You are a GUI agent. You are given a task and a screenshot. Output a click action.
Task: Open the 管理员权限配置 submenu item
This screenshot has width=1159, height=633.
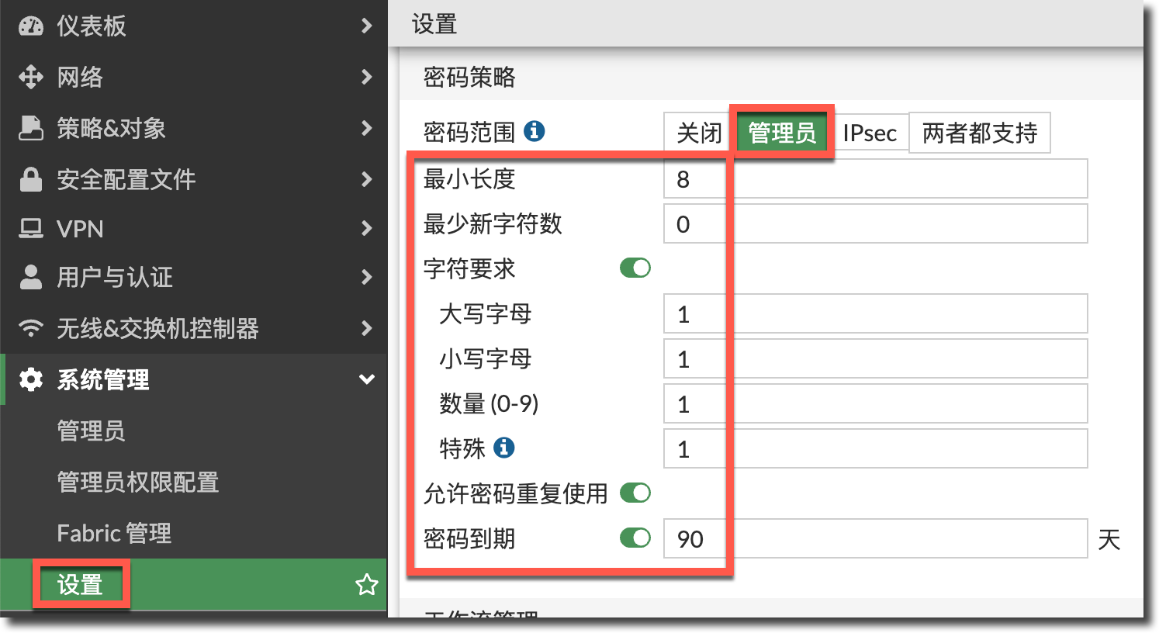tap(138, 482)
